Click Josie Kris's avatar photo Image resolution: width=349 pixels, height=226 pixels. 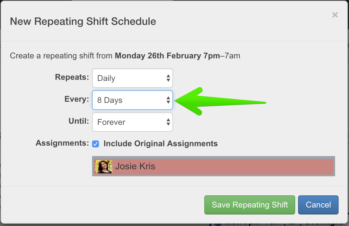click(x=103, y=166)
